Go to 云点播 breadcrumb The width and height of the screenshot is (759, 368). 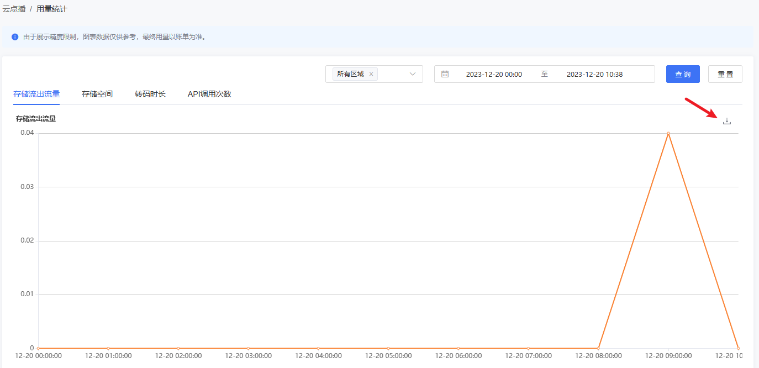pos(14,9)
